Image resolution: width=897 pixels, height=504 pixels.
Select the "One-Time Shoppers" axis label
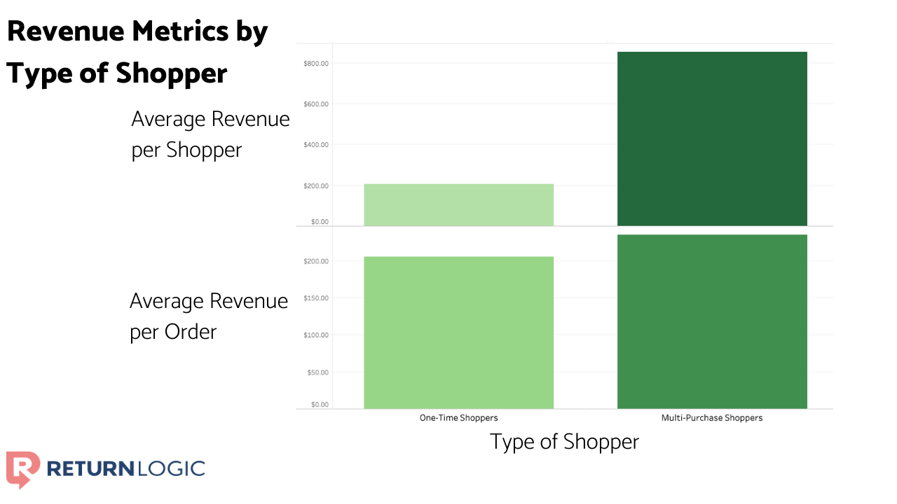[x=458, y=418]
